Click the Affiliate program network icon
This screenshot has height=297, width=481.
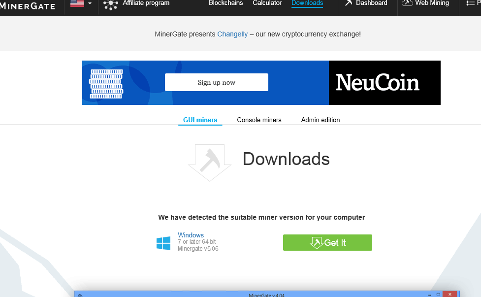pos(110,4)
